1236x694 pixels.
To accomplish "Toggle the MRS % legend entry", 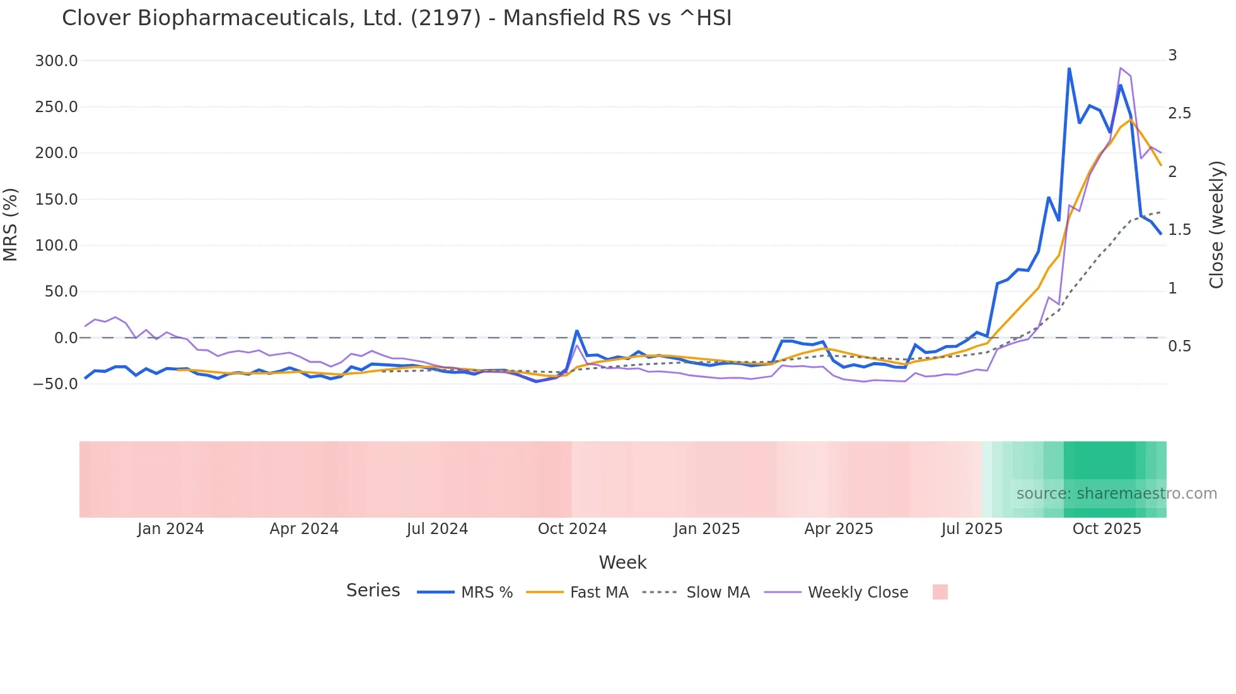I will click(465, 593).
